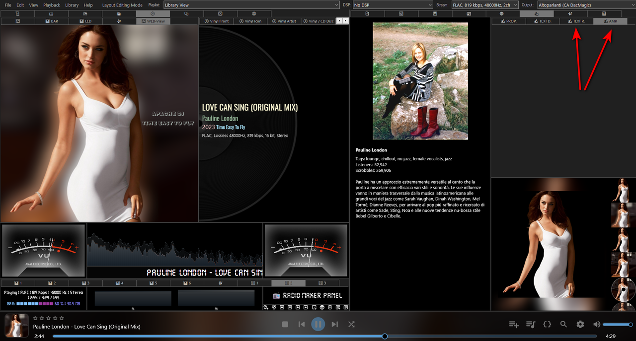Open the Playback menu
Screen dimensions: 636x341
coord(52,5)
